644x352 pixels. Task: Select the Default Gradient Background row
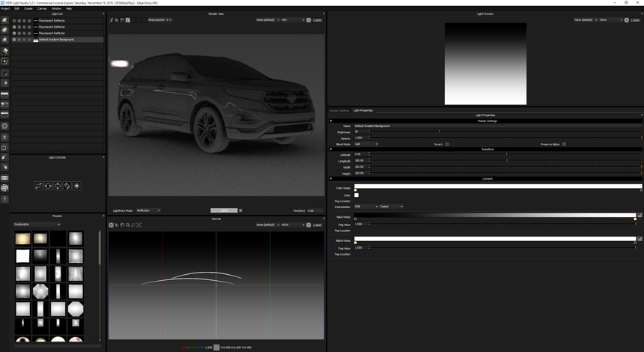pos(58,40)
